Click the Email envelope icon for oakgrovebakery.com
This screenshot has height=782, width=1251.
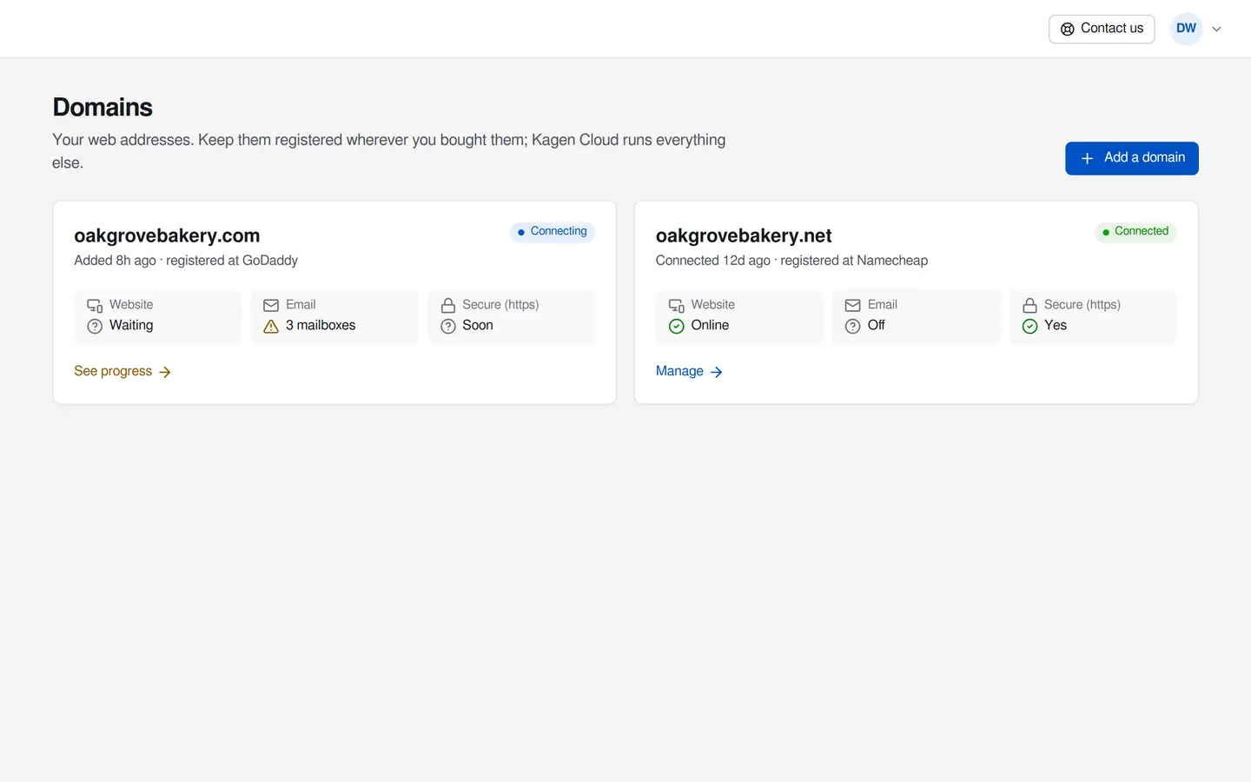[271, 305]
